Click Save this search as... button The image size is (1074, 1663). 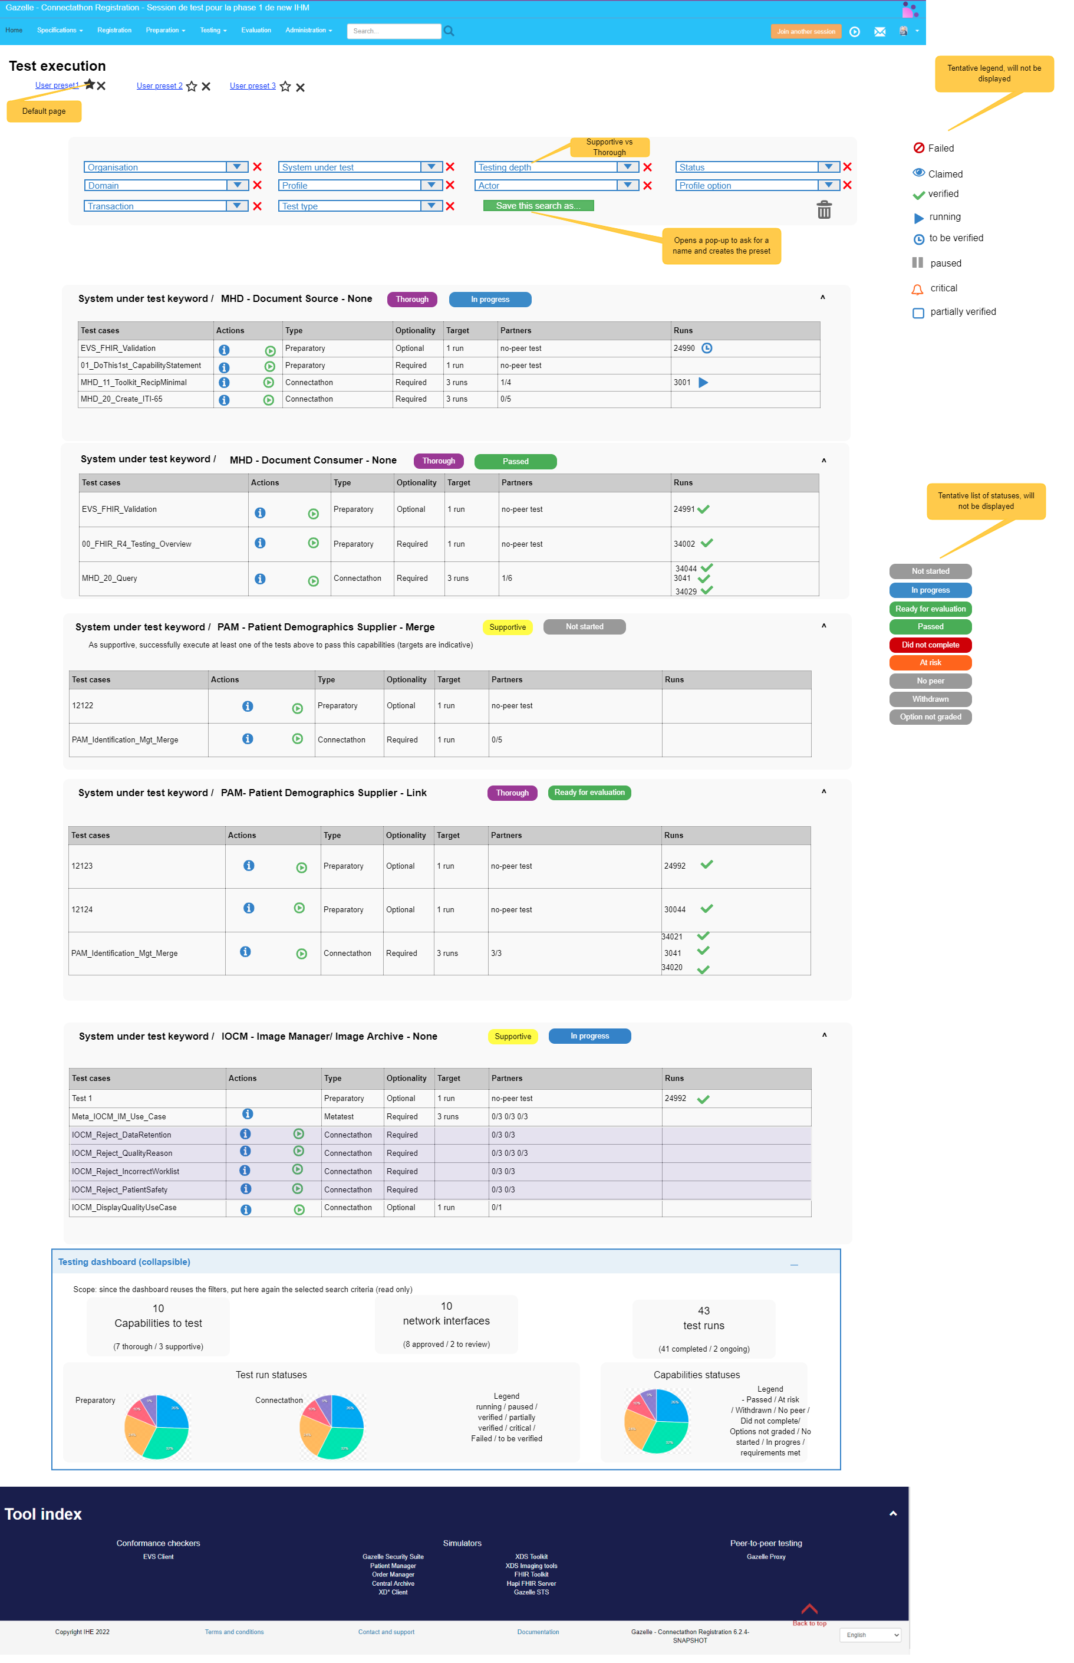pyautogui.click(x=538, y=206)
